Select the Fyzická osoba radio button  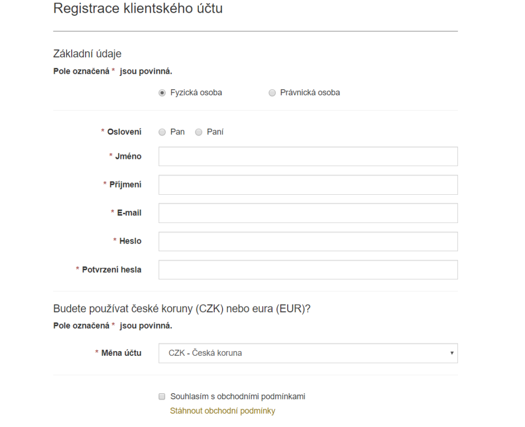(162, 93)
